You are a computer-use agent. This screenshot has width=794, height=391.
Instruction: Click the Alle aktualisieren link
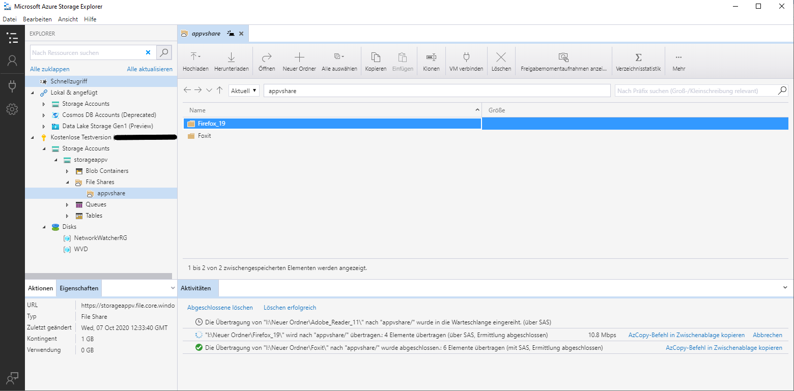pyautogui.click(x=150, y=69)
